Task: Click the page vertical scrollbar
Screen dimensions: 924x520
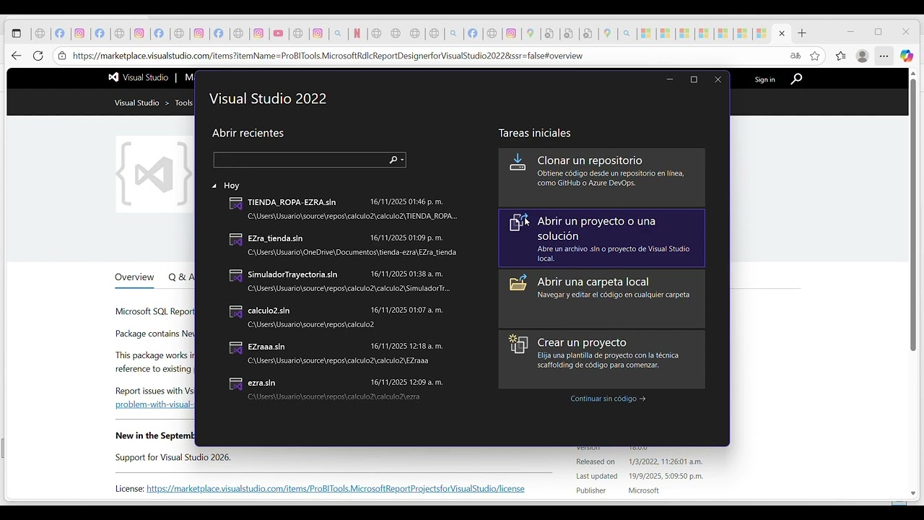Action: pos(912,214)
